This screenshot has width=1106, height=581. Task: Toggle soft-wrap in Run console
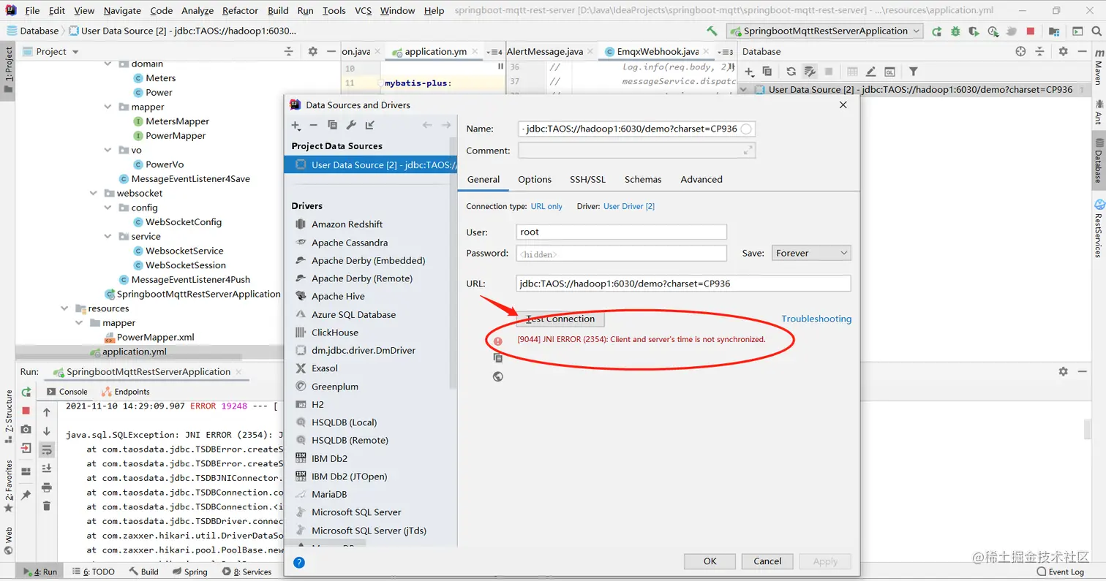click(47, 449)
